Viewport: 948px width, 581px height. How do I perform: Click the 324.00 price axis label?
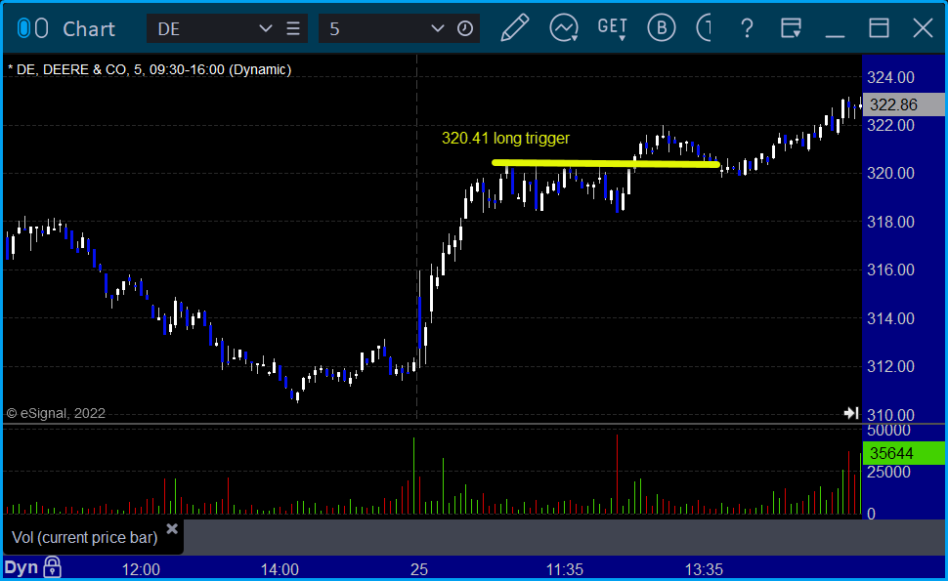coord(890,77)
